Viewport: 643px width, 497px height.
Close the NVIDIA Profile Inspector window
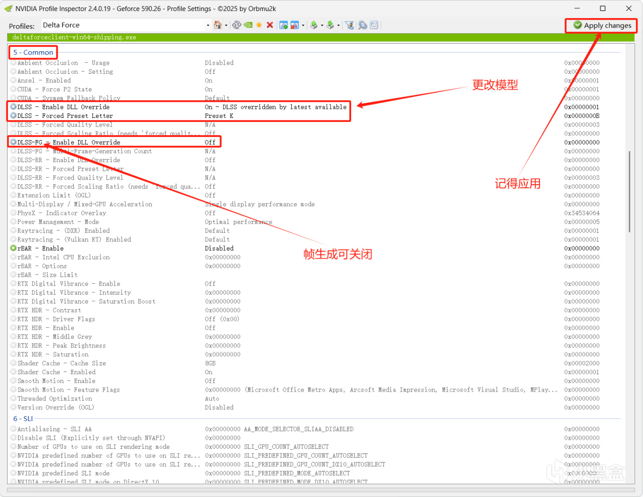(629, 9)
